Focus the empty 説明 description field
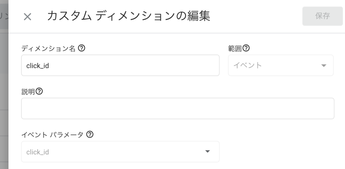This screenshot has width=345, height=169. (x=178, y=108)
